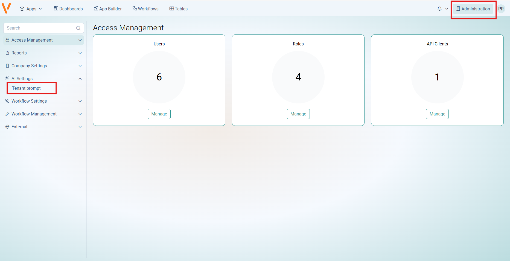
Task: Open the Apps dropdown arrow
Action: 40,9
